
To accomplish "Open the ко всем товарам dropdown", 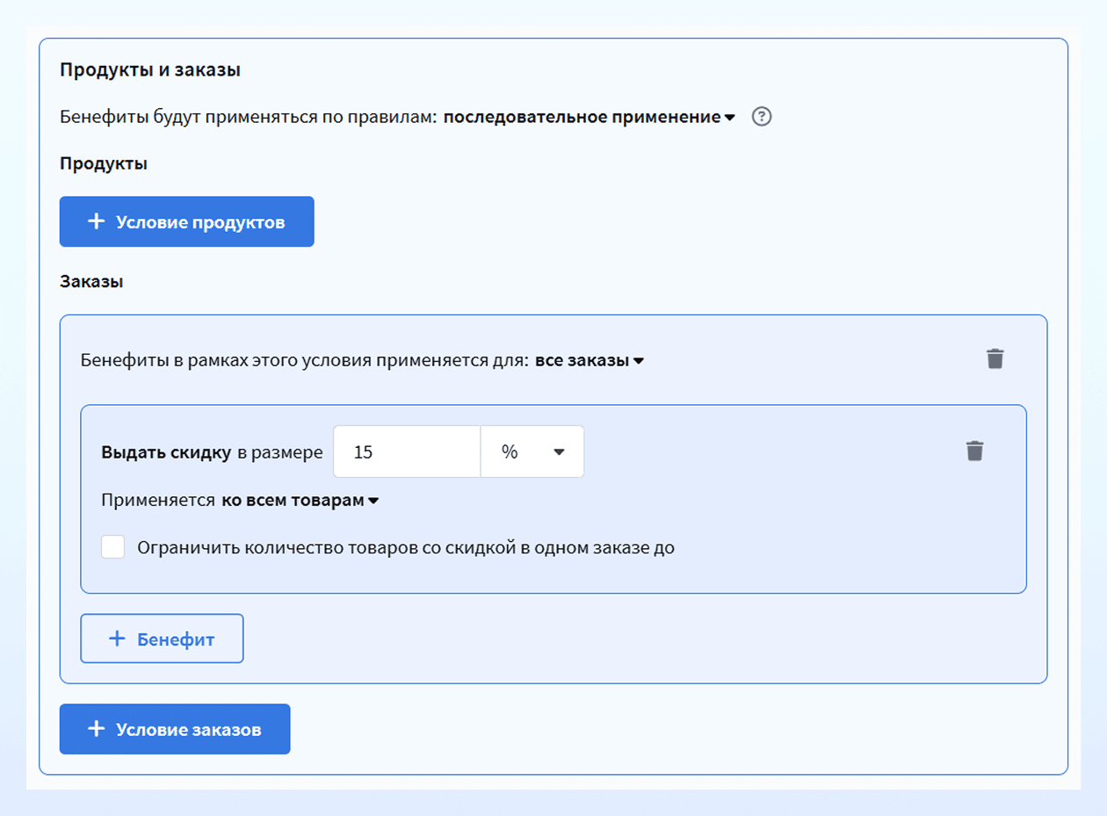I will coord(300,500).
